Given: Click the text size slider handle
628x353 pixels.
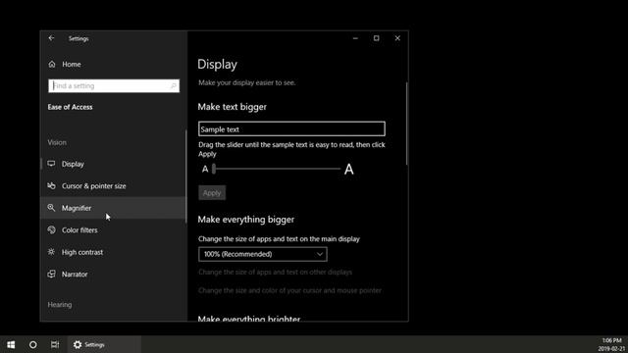Looking at the screenshot, I should pos(214,169).
